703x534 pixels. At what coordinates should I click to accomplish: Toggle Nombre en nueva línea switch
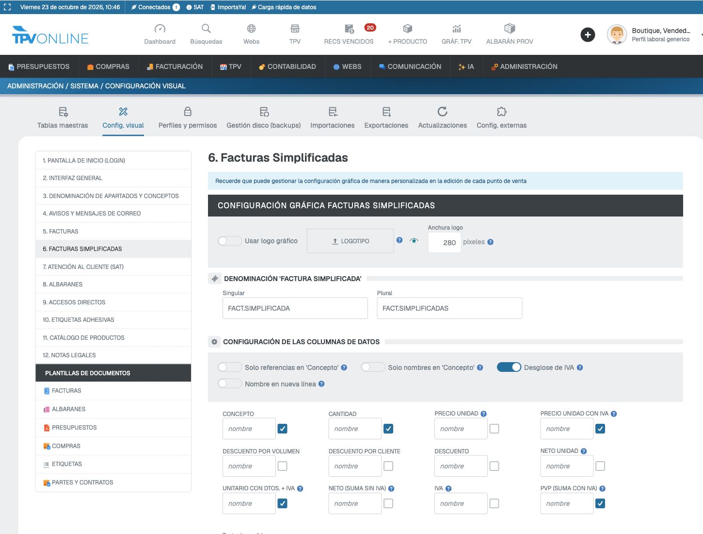230,384
